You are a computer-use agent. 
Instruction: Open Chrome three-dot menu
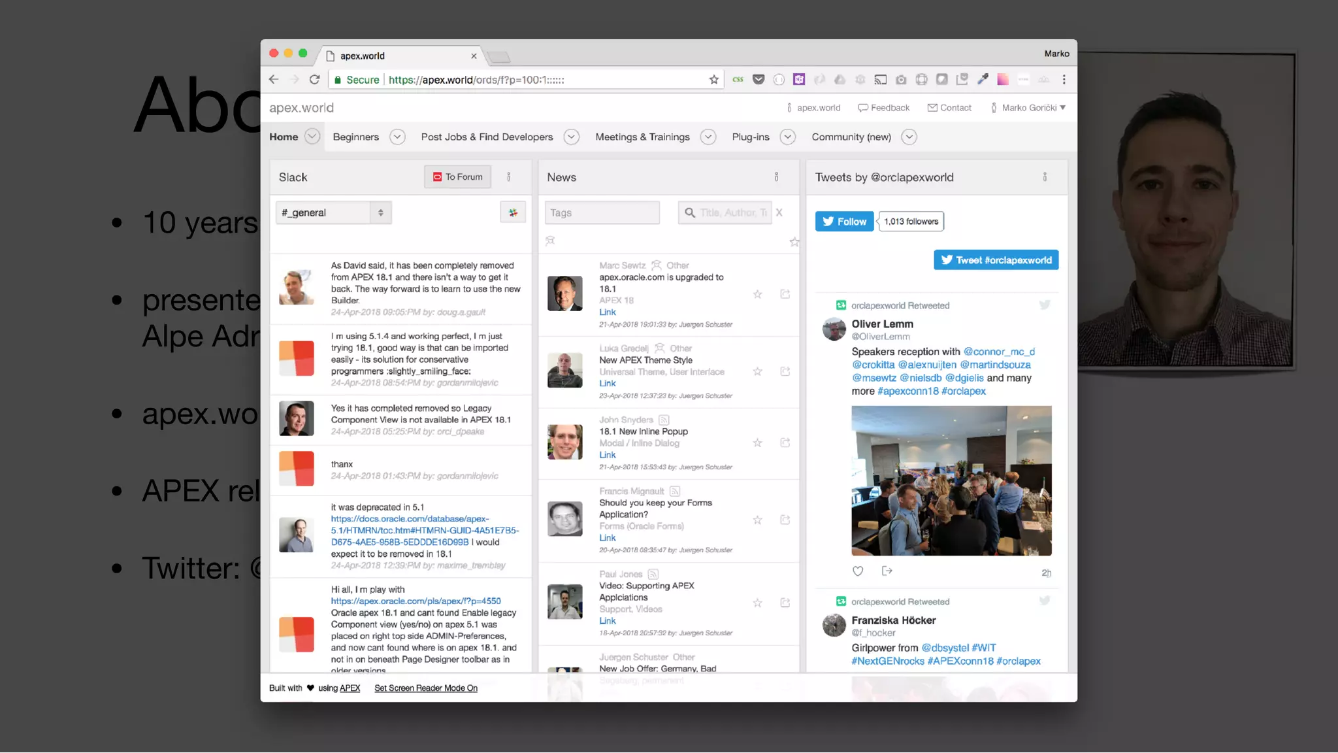pyautogui.click(x=1064, y=80)
